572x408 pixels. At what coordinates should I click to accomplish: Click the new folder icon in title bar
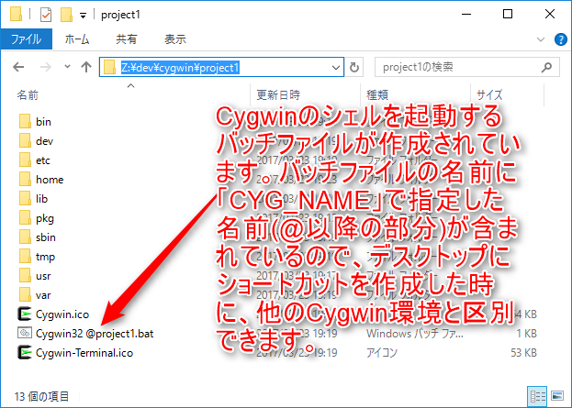pos(64,15)
